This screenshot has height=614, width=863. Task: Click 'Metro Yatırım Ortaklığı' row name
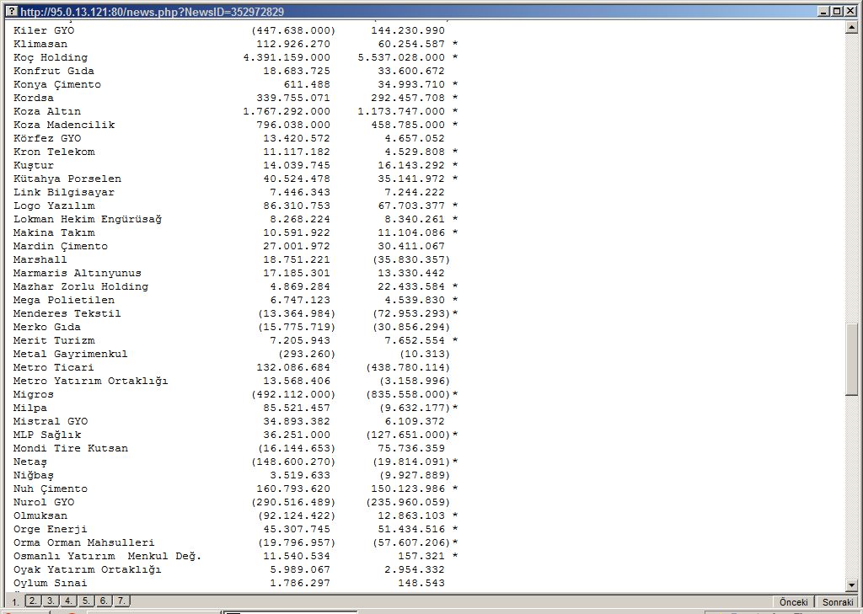tap(91, 382)
